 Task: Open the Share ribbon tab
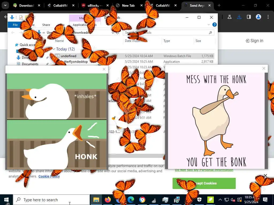pyautogui.click(x=46, y=25)
